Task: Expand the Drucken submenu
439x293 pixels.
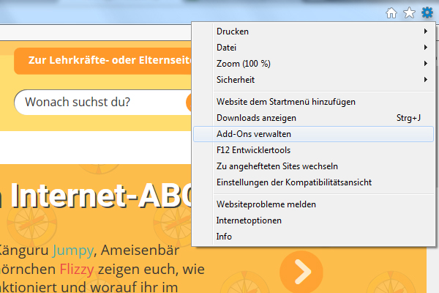Action: pyautogui.click(x=233, y=31)
